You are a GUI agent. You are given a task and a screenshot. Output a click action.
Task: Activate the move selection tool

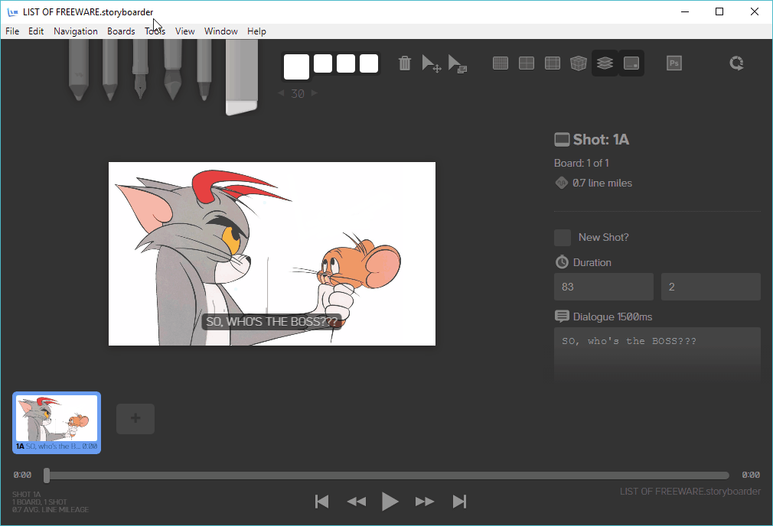(432, 63)
